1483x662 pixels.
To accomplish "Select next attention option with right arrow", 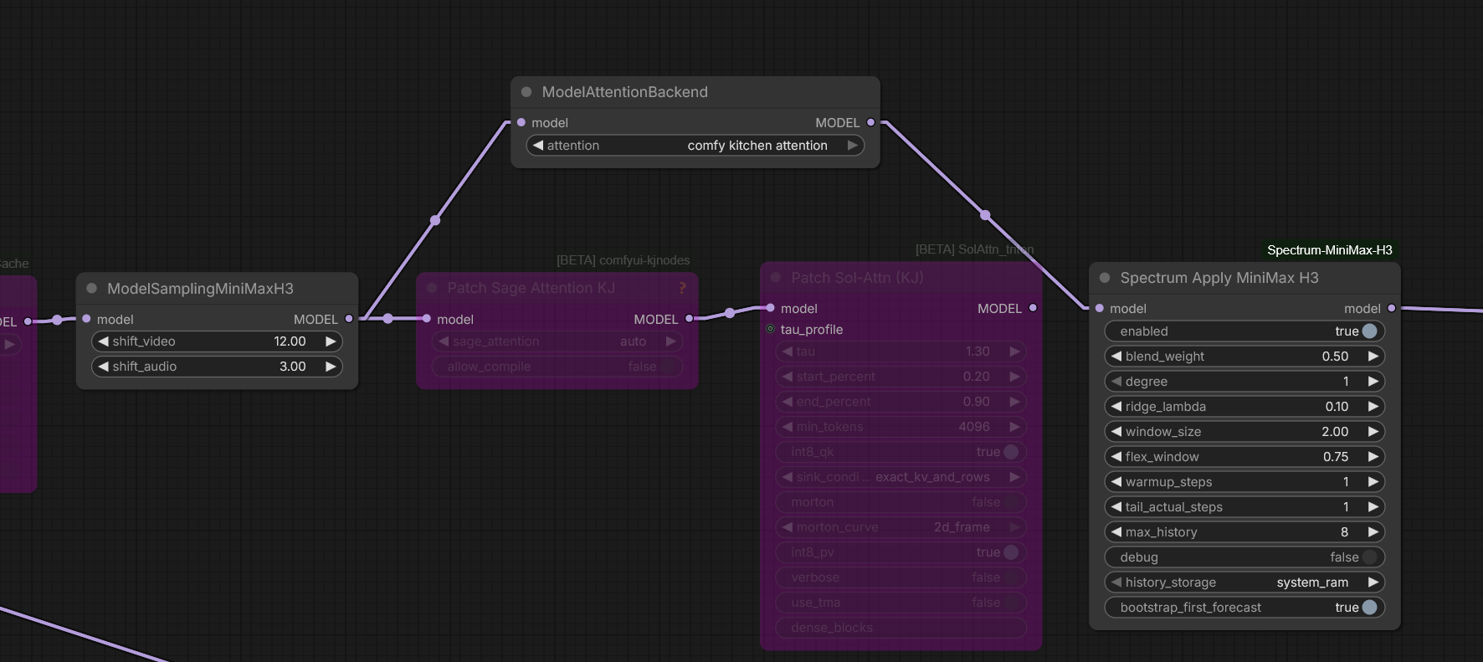I will pyautogui.click(x=852, y=146).
